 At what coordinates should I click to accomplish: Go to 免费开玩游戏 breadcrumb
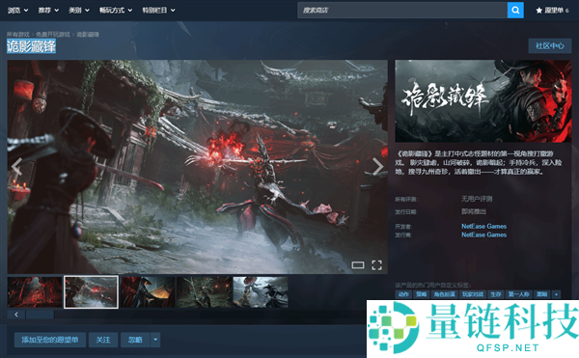pos(52,35)
